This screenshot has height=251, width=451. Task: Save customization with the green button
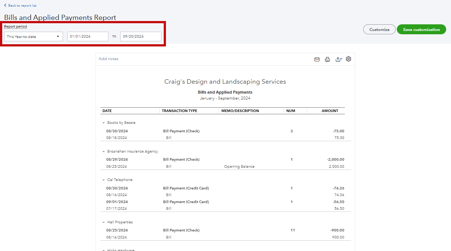coord(421,29)
